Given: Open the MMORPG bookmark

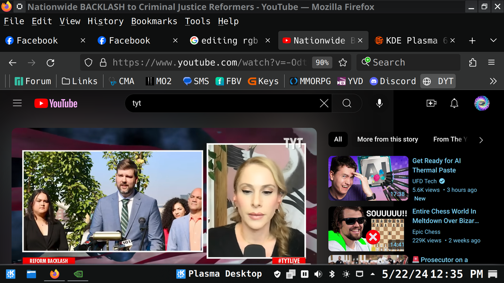Looking at the screenshot, I should click(310, 81).
